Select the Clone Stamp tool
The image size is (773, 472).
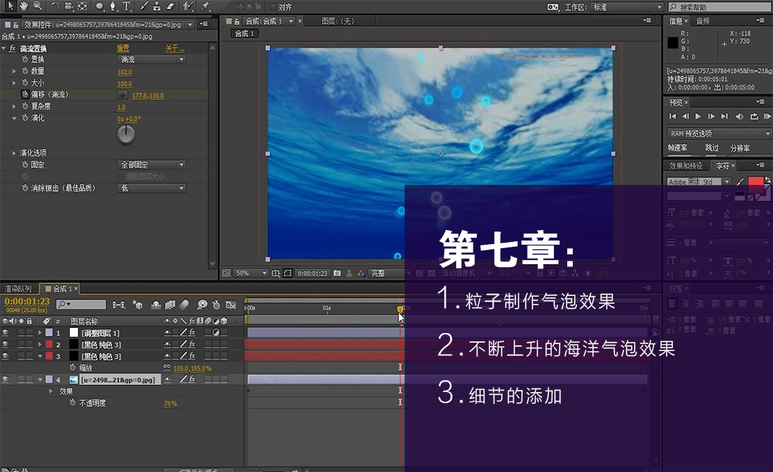(x=157, y=6)
